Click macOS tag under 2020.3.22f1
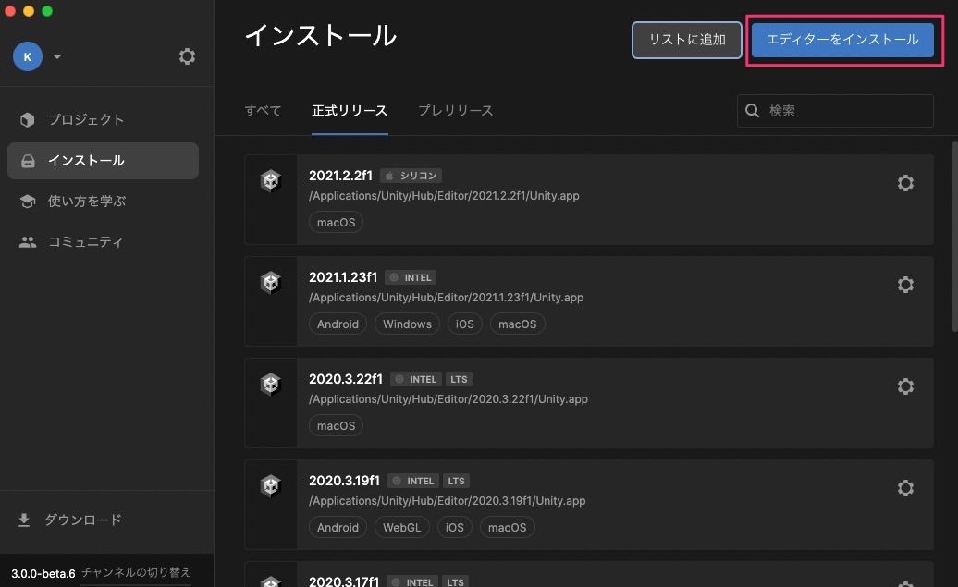Image resolution: width=958 pixels, height=587 pixels. (x=336, y=426)
